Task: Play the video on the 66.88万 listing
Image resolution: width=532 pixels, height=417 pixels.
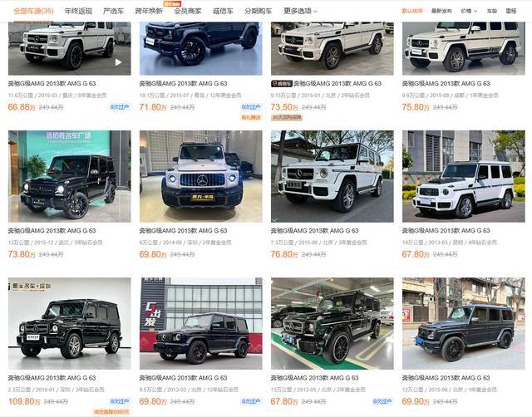Action: [x=118, y=62]
